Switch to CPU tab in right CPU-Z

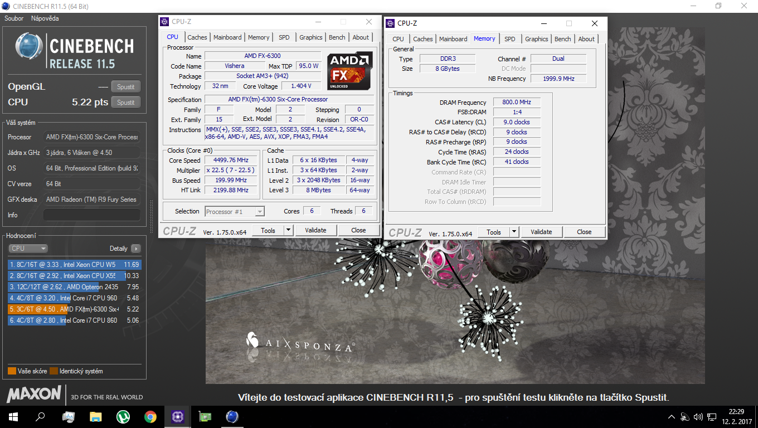(x=398, y=39)
